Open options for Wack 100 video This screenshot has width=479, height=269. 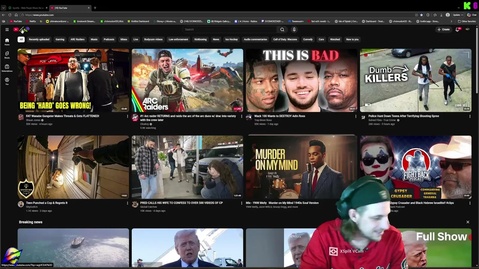click(x=356, y=116)
